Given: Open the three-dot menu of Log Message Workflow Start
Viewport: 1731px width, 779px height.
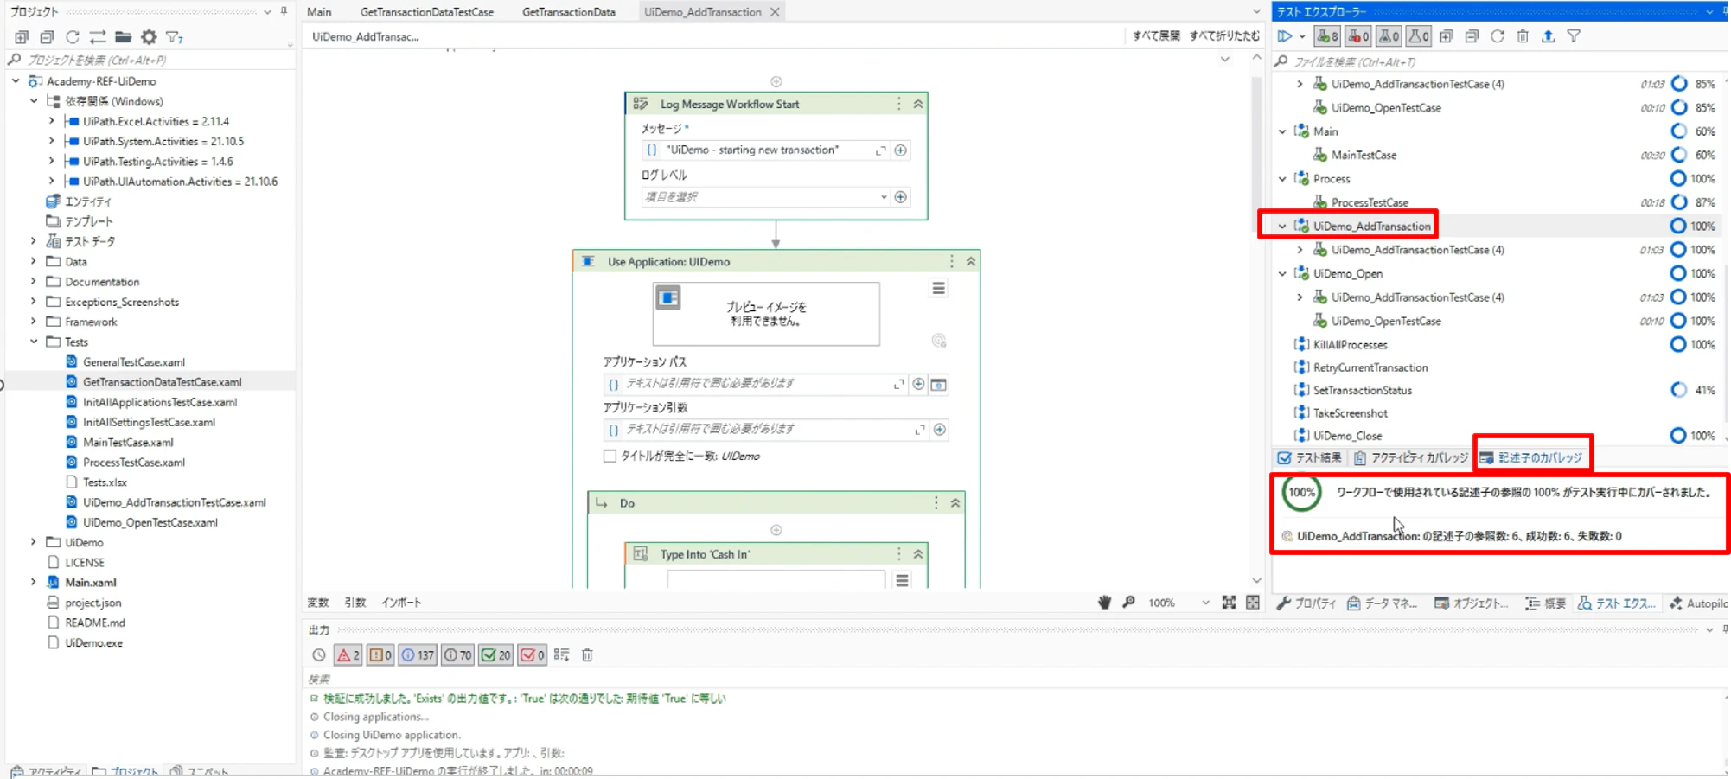Looking at the screenshot, I should tap(899, 104).
